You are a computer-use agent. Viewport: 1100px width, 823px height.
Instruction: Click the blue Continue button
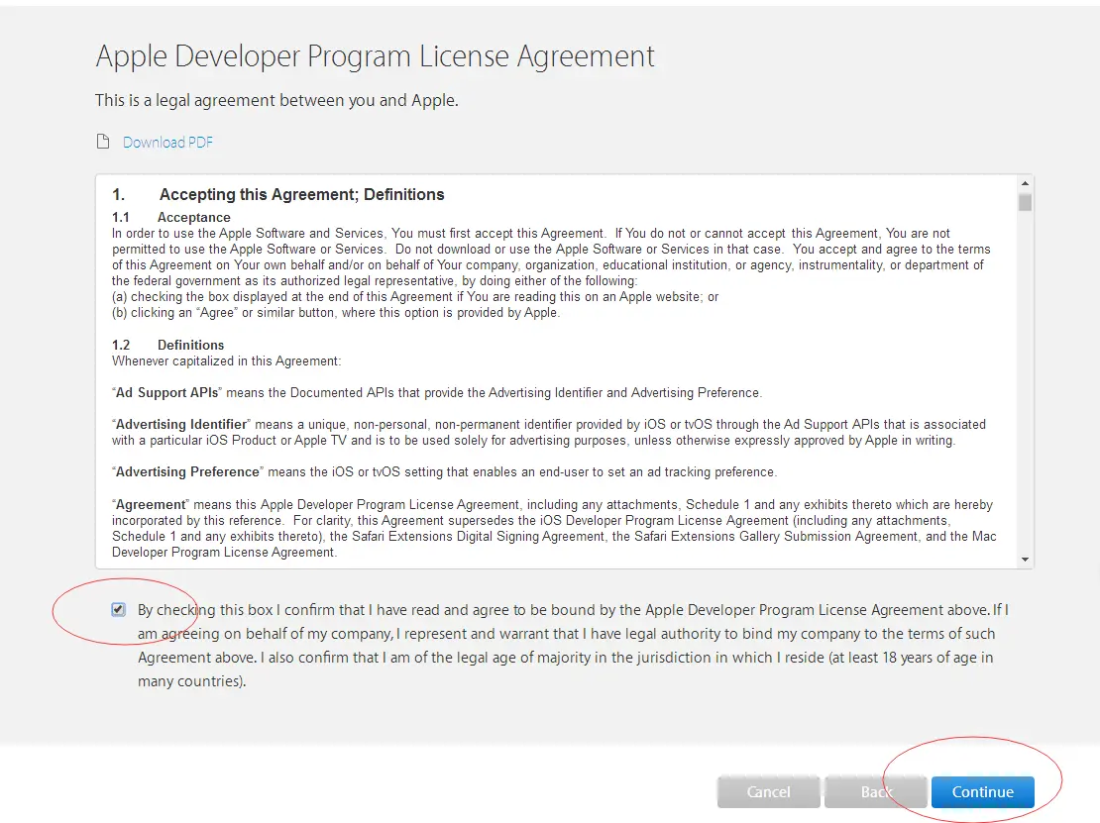(x=982, y=791)
